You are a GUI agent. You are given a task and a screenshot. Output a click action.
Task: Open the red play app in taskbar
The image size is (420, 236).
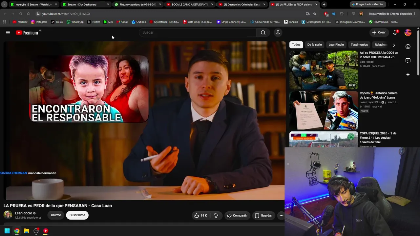(46, 231)
